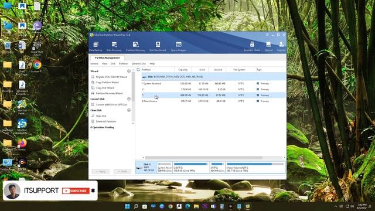Sort by the Capacity column header
This screenshot has width=375, height=211.
(x=183, y=70)
